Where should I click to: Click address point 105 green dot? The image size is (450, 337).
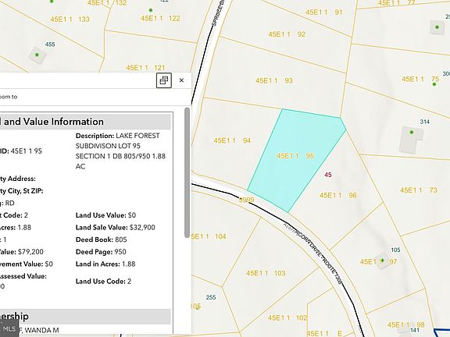[x=382, y=261]
